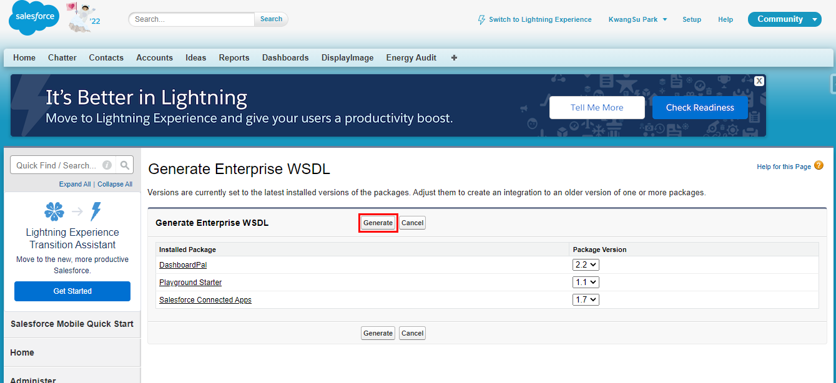Open the DisplayImage tab
836x383 pixels.
pyautogui.click(x=348, y=57)
